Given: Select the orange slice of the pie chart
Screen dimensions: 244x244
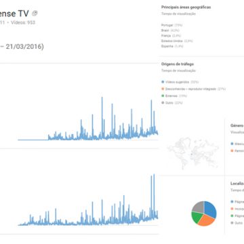Looking at the screenshot, I should pyautogui.click(x=206, y=220).
